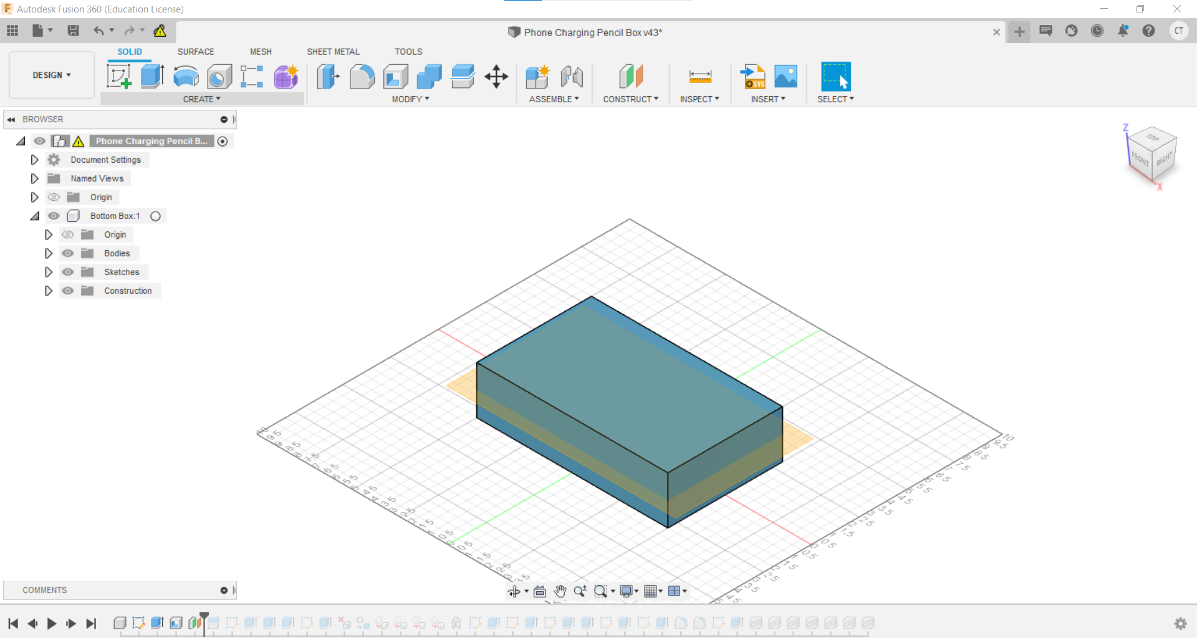Activate the Select tool icon
The height and width of the screenshot is (638, 1197).
(x=836, y=77)
